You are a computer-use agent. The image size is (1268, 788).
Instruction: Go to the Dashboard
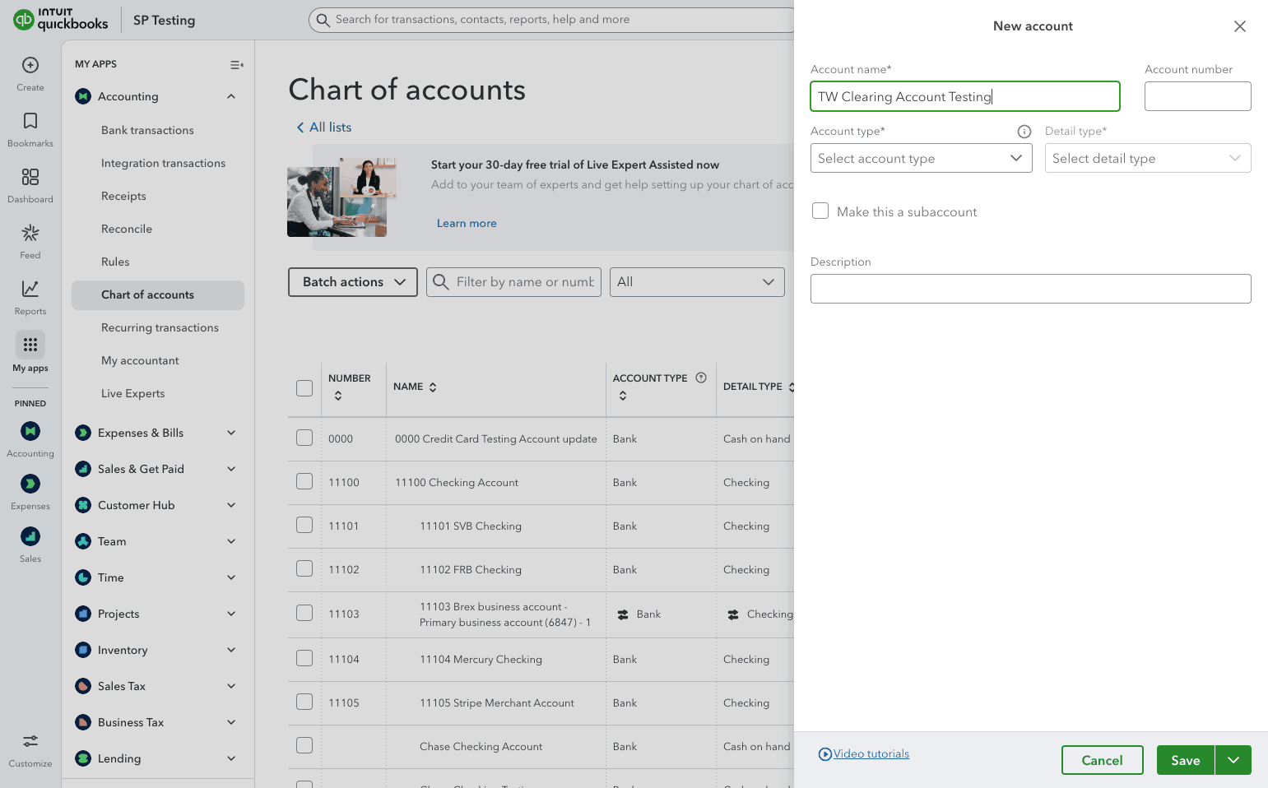(x=30, y=183)
